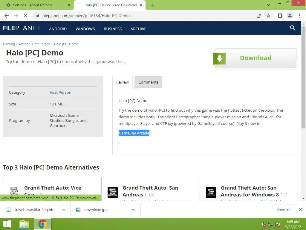This screenshot has width=306, height=230.
Task: Click the green Download button
Action: coord(255,58)
